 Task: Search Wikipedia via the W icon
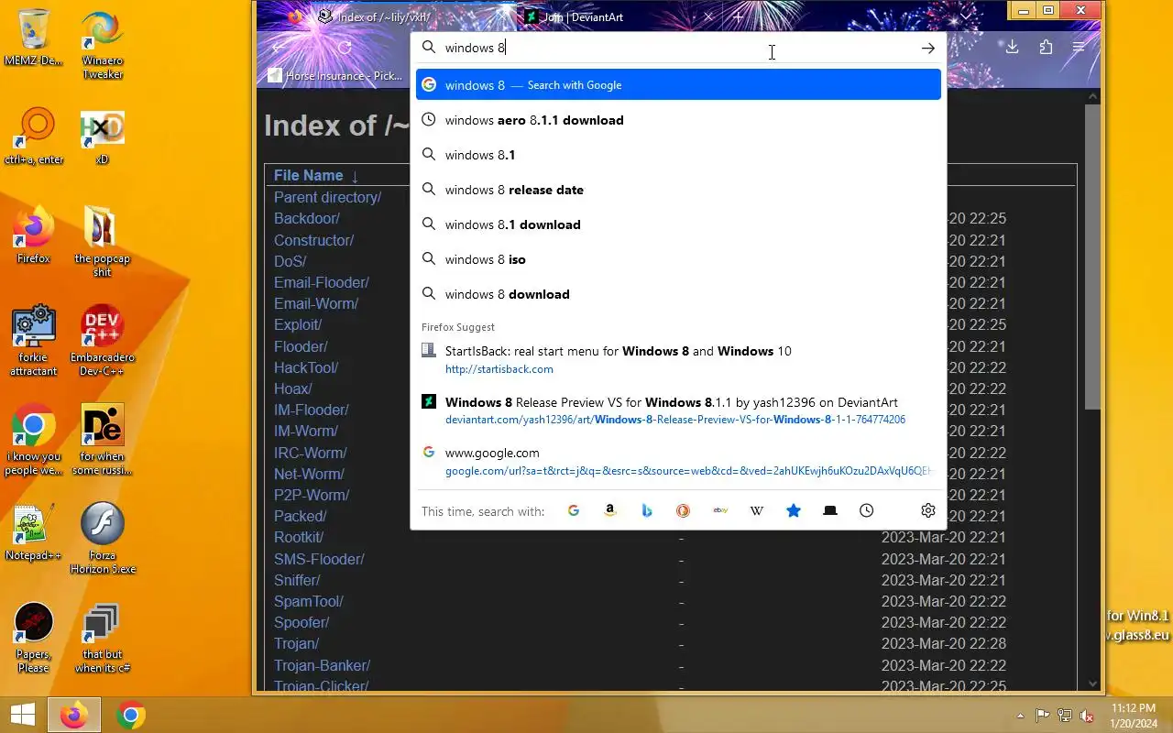pos(757,510)
